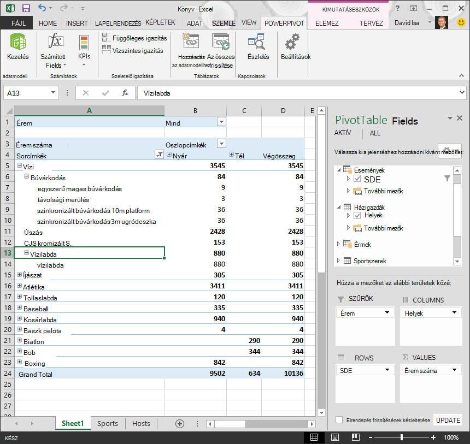Image resolution: width=470 pixels, height=444 pixels.
Task: Click the PivotTable Fields tools gear button
Action: click(x=449, y=150)
